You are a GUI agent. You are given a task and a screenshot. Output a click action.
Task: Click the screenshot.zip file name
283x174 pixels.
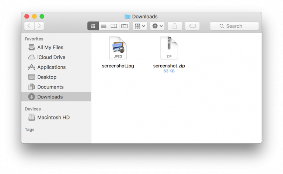[x=169, y=66]
